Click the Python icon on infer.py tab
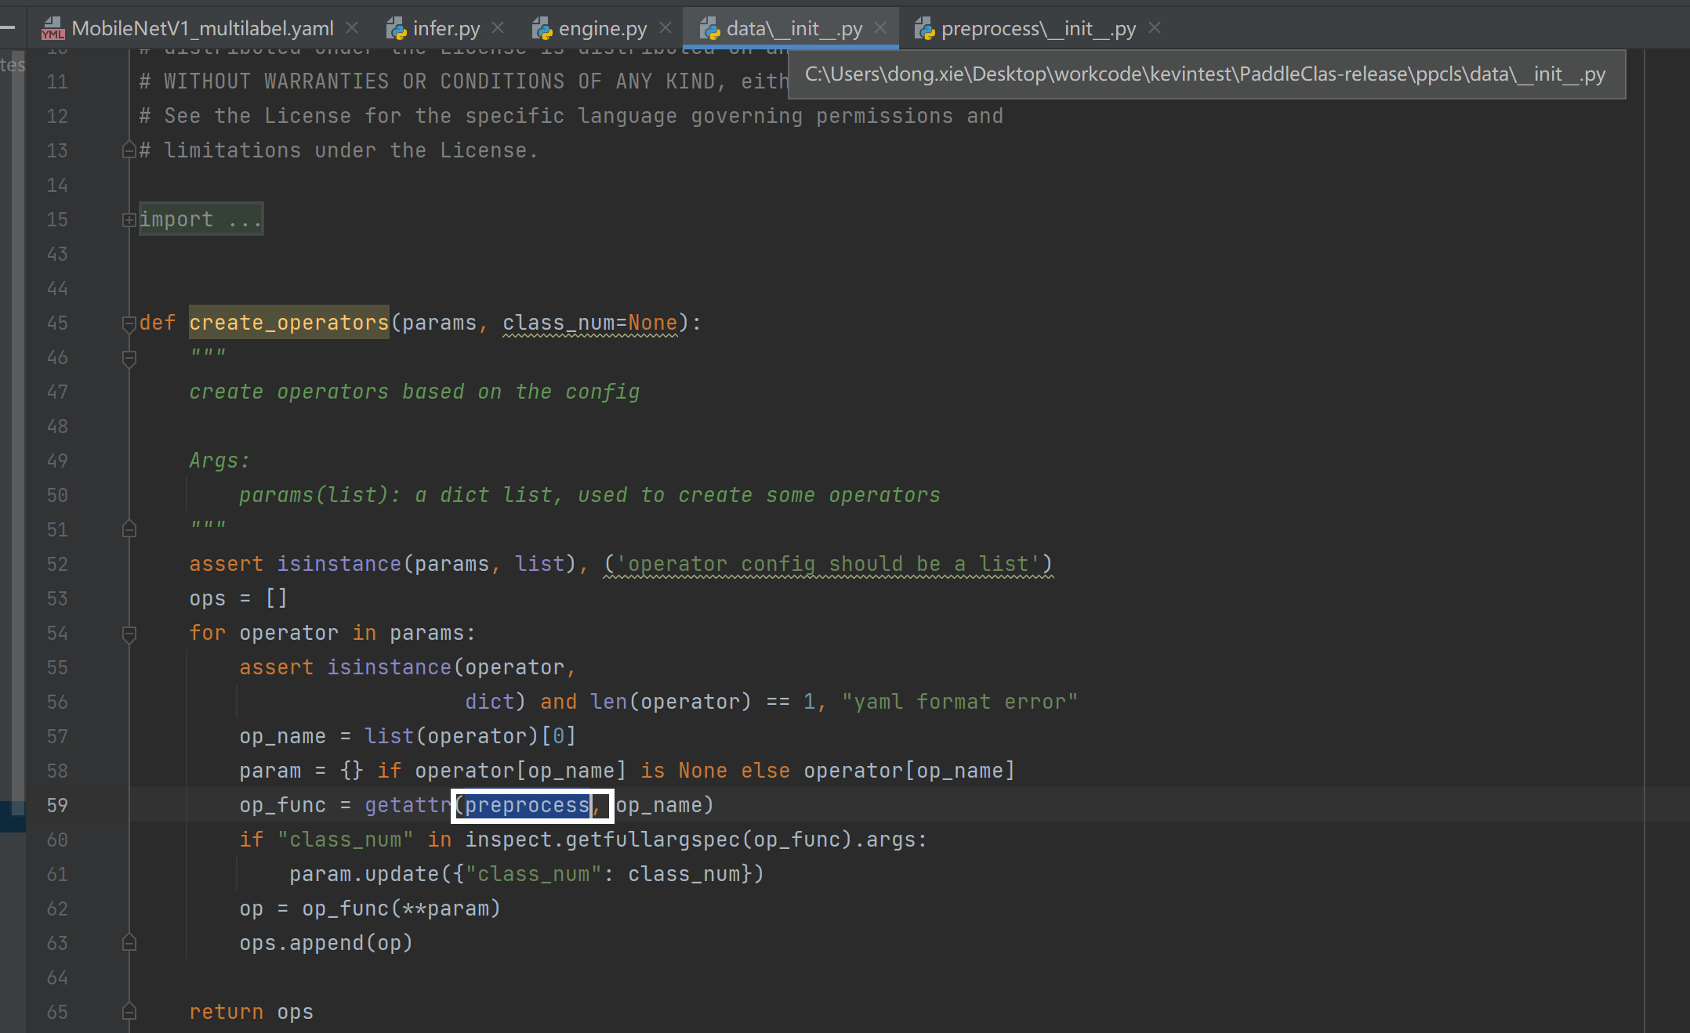1690x1033 pixels. click(x=396, y=29)
